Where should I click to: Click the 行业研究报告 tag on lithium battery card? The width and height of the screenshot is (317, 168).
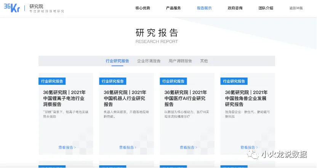point(52,81)
